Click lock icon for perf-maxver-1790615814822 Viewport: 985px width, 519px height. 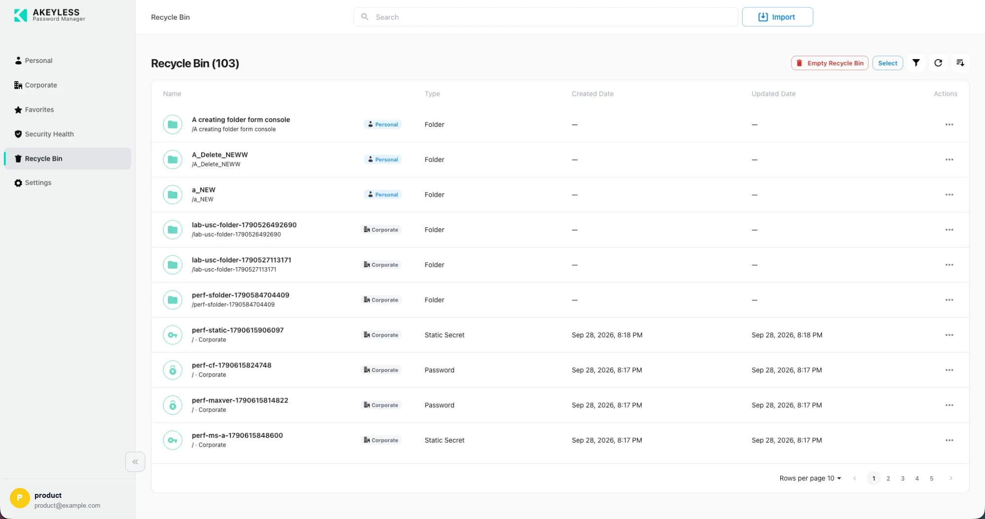coord(172,405)
